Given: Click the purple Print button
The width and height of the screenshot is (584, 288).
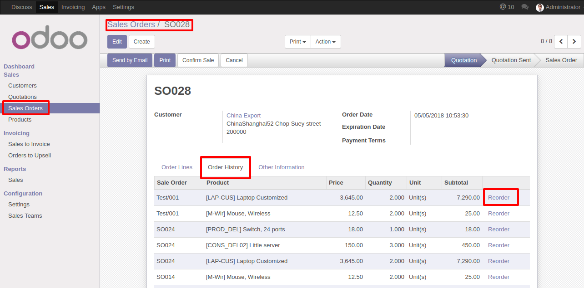Looking at the screenshot, I should [x=165, y=60].
